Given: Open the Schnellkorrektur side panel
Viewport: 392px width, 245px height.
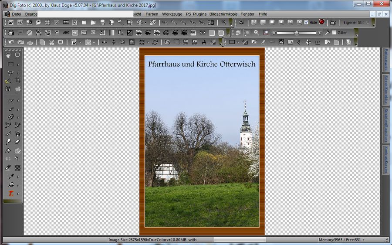Looking at the screenshot, I should [385, 90].
